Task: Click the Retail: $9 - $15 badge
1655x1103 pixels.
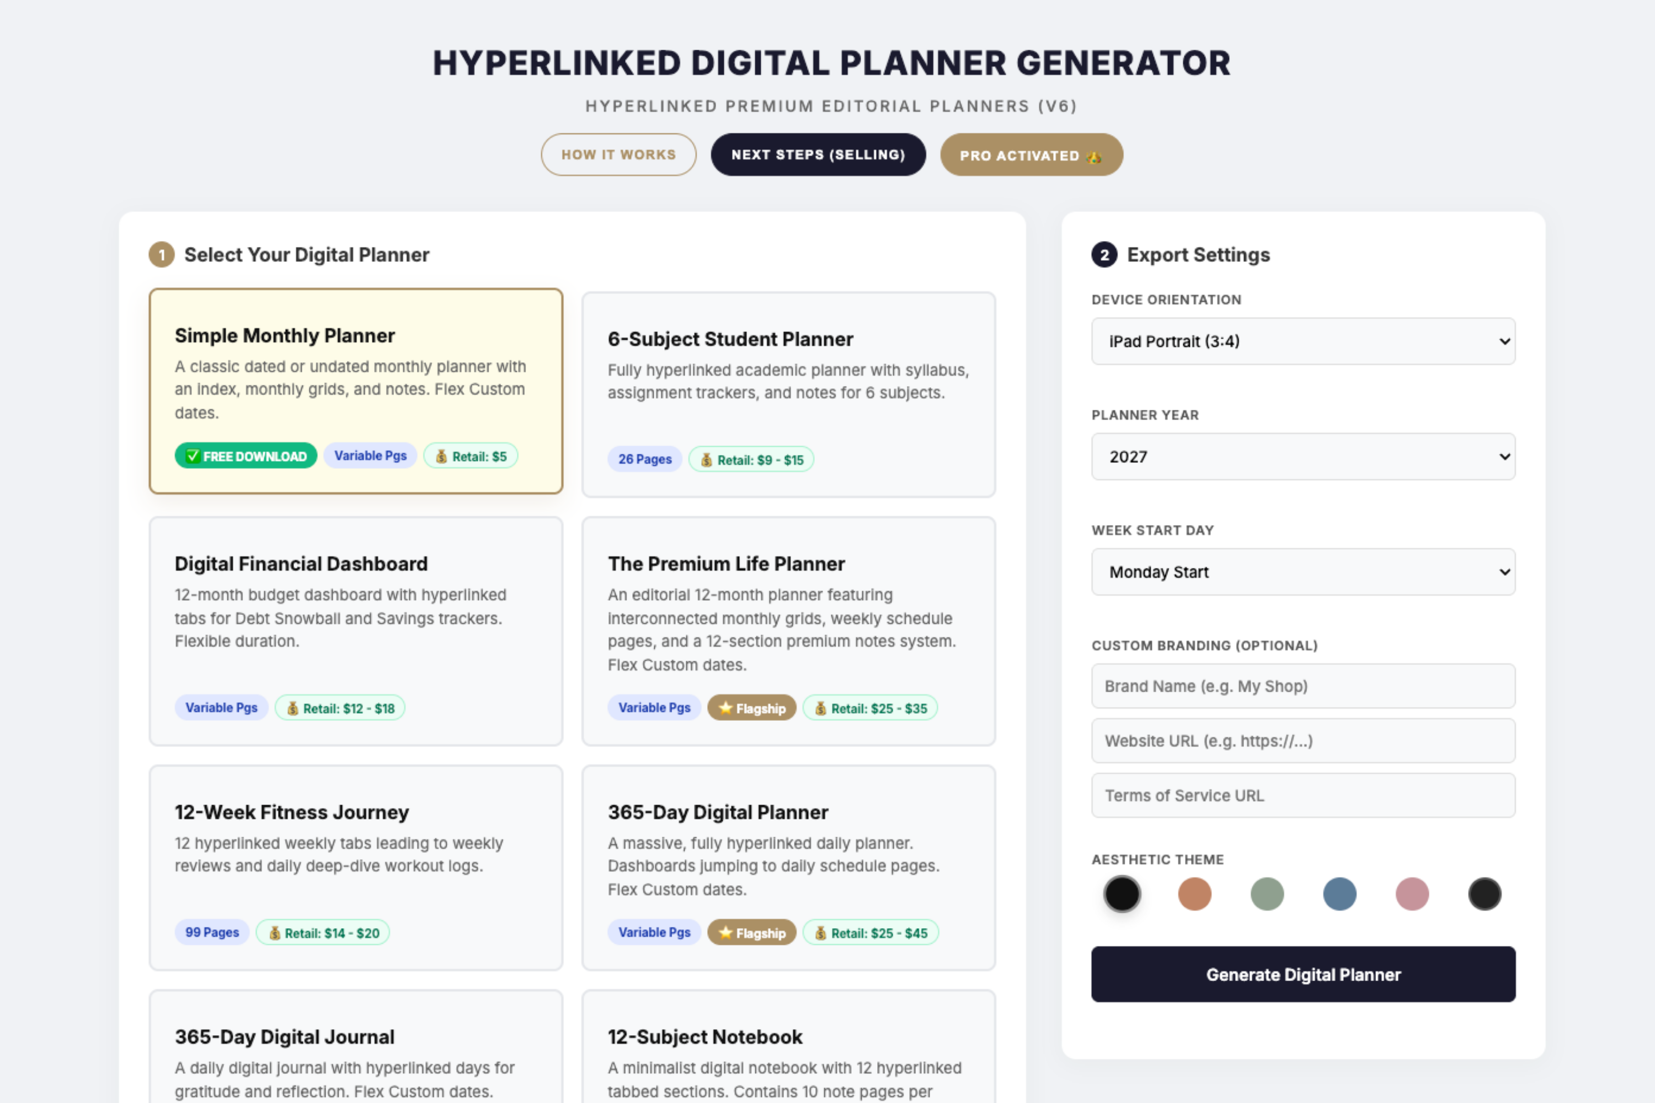Action: 751,459
